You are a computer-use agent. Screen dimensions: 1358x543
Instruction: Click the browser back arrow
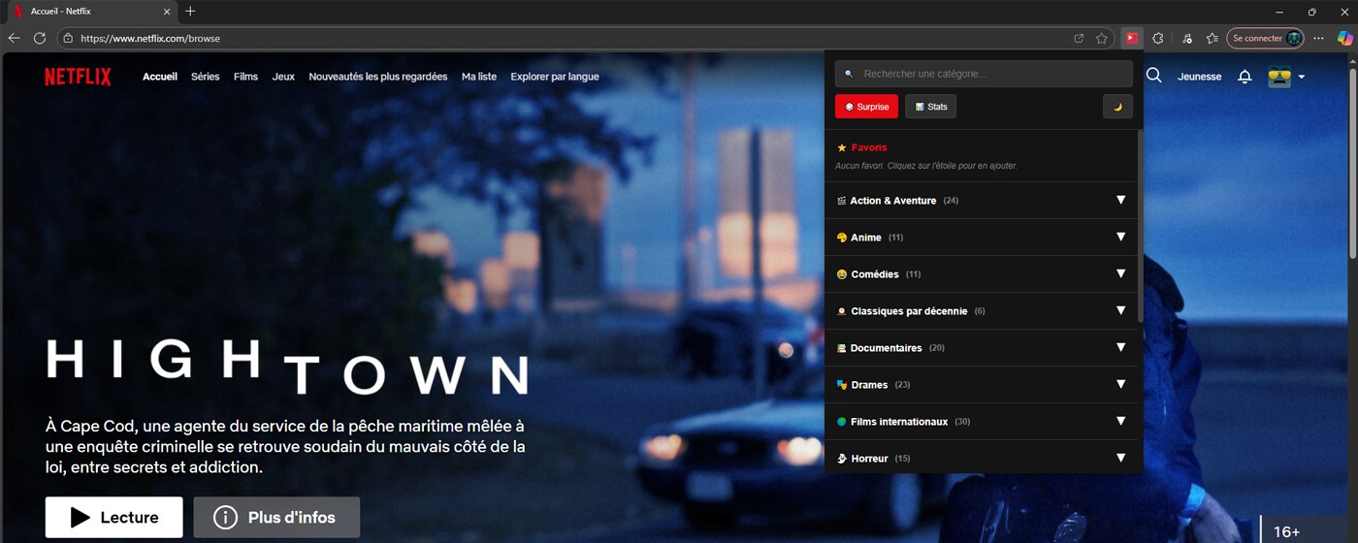14,38
